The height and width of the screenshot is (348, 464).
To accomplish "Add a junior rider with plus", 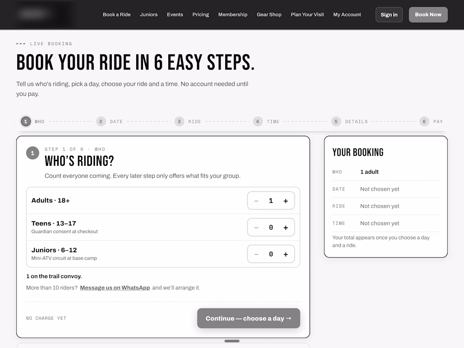I will (286, 254).
